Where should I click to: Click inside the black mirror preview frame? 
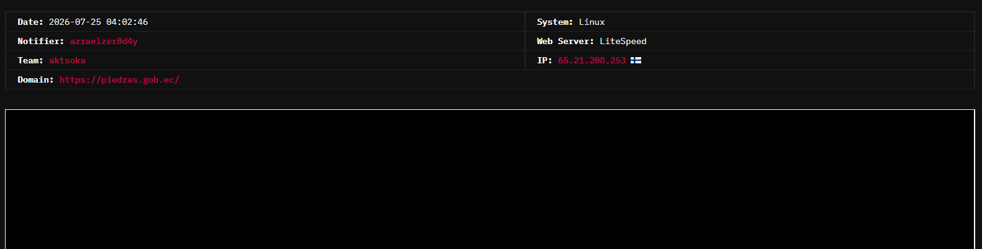click(490, 179)
